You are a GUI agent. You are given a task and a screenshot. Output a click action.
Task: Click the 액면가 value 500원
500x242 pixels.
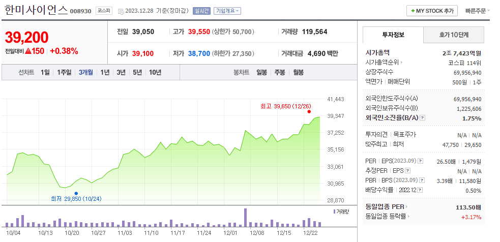[459, 82]
